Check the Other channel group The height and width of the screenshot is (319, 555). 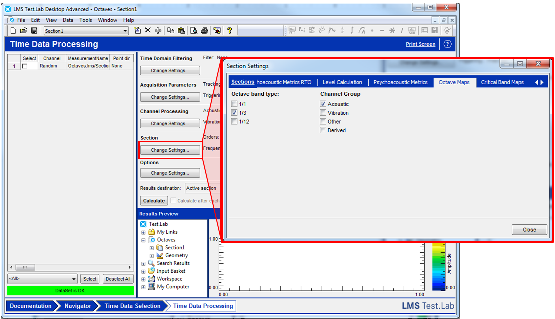(323, 121)
